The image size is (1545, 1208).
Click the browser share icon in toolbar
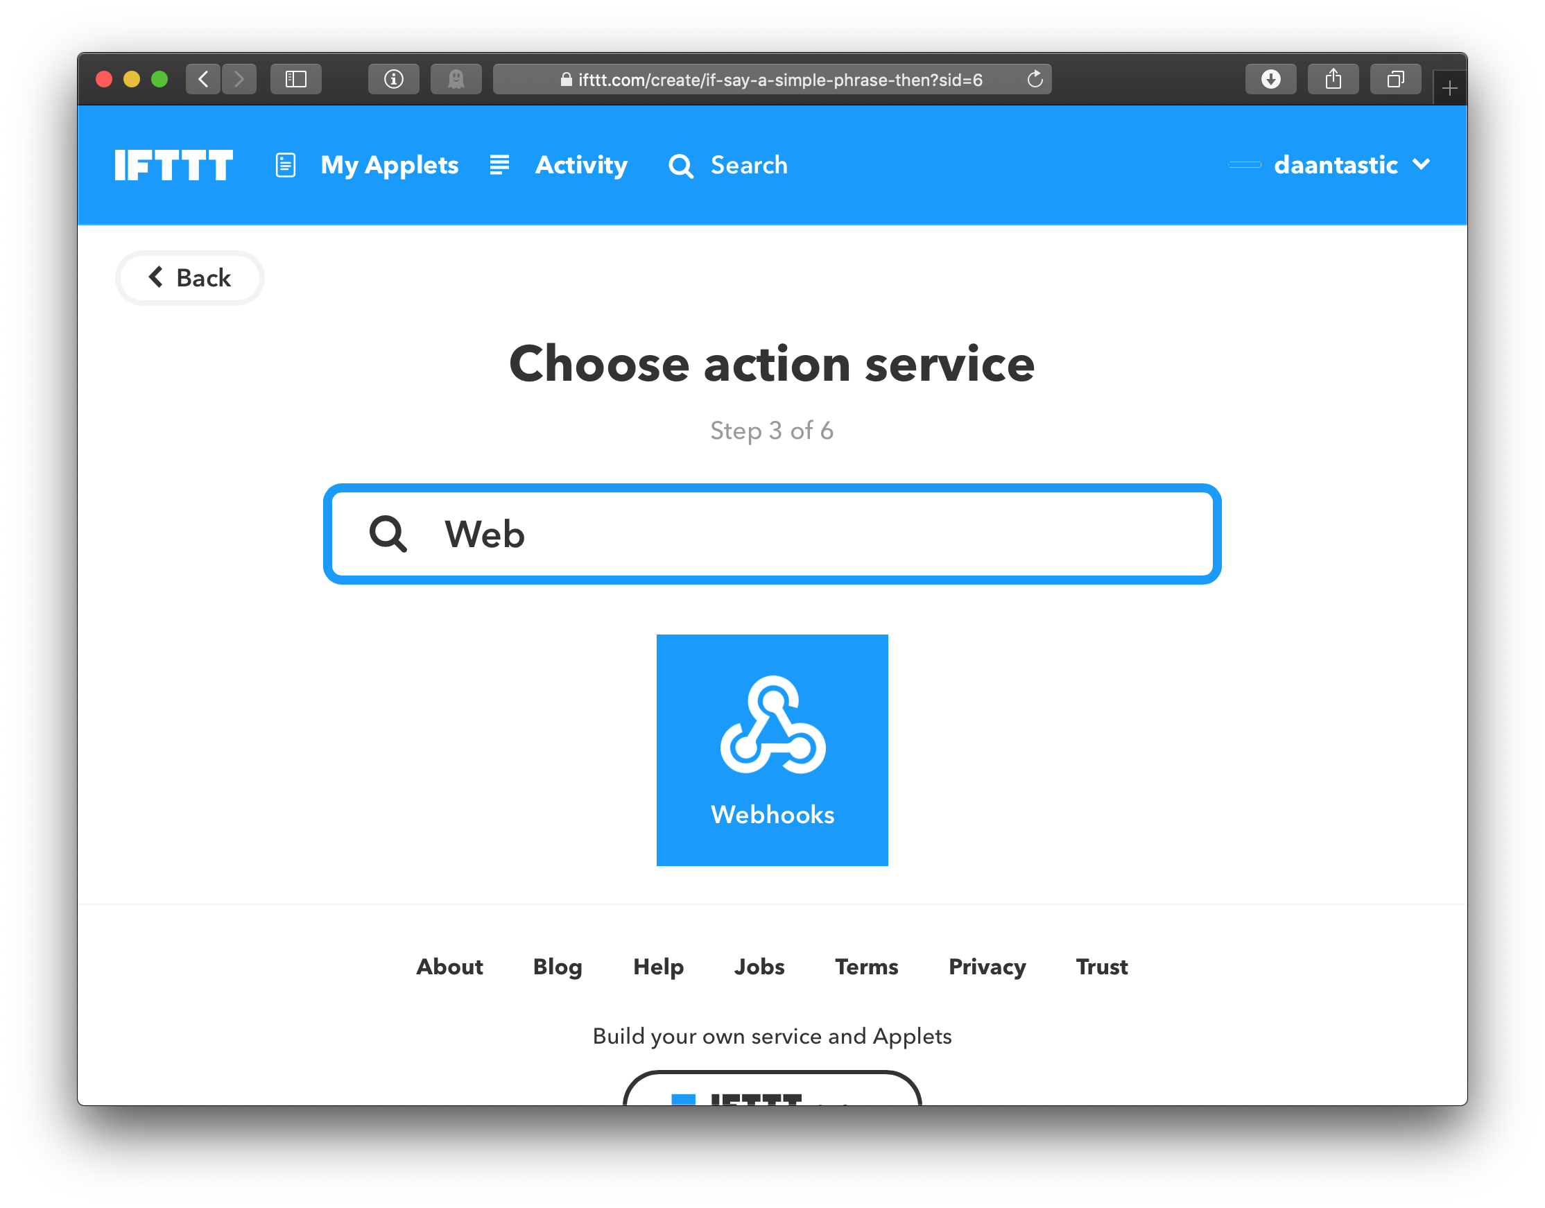(x=1334, y=78)
